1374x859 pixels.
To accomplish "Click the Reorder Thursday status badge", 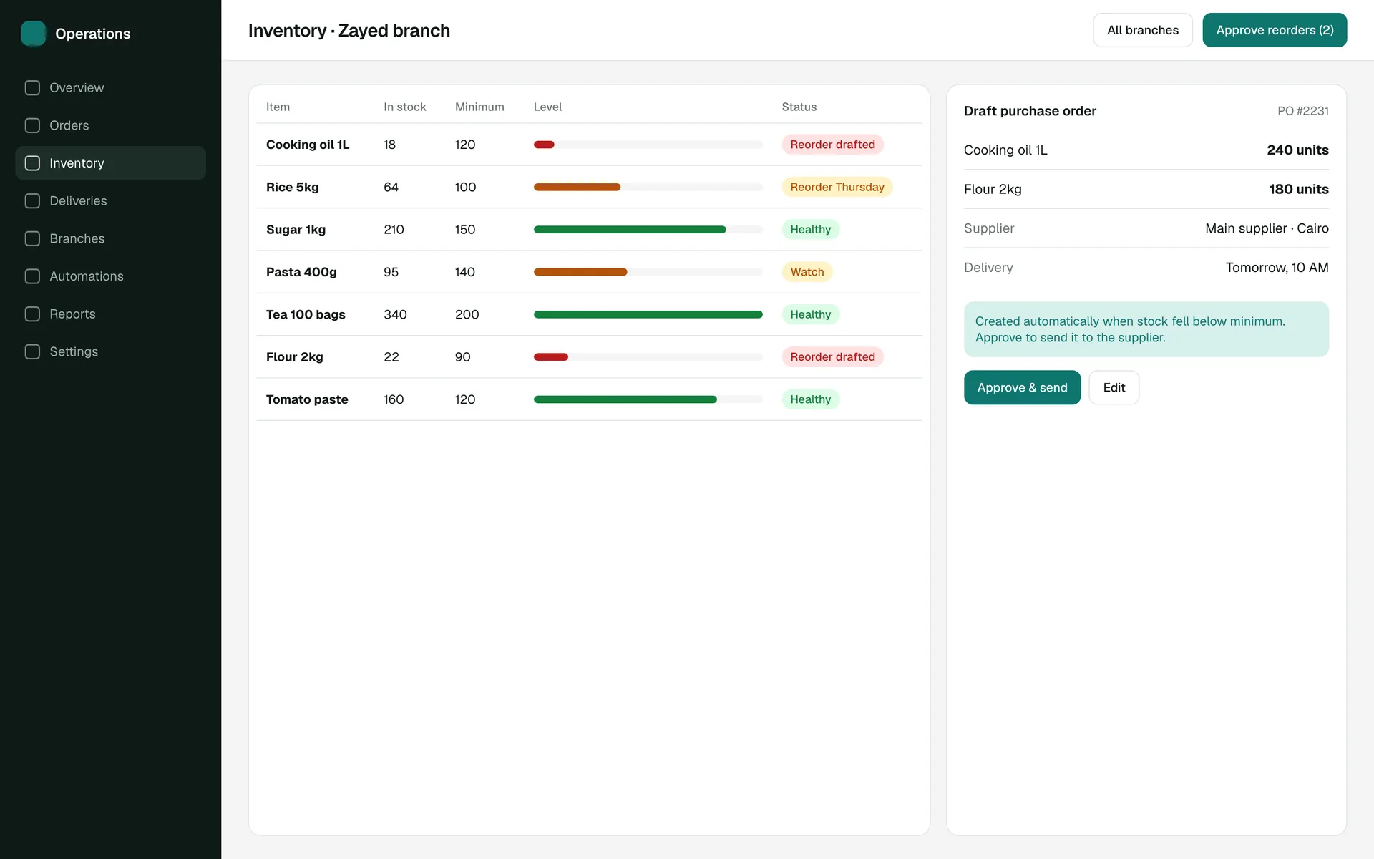I will (837, 187).
